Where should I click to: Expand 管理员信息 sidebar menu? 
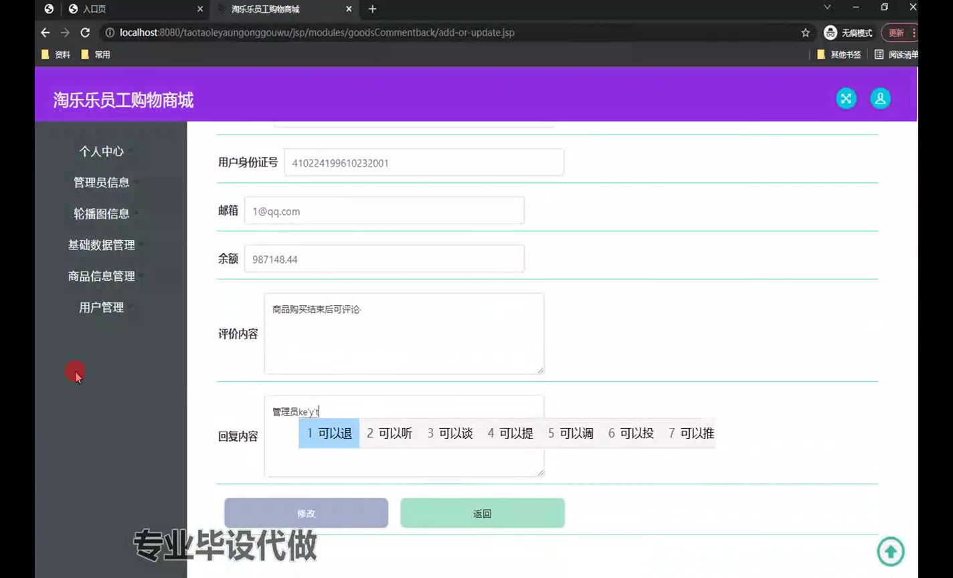[x=102, y=182]
